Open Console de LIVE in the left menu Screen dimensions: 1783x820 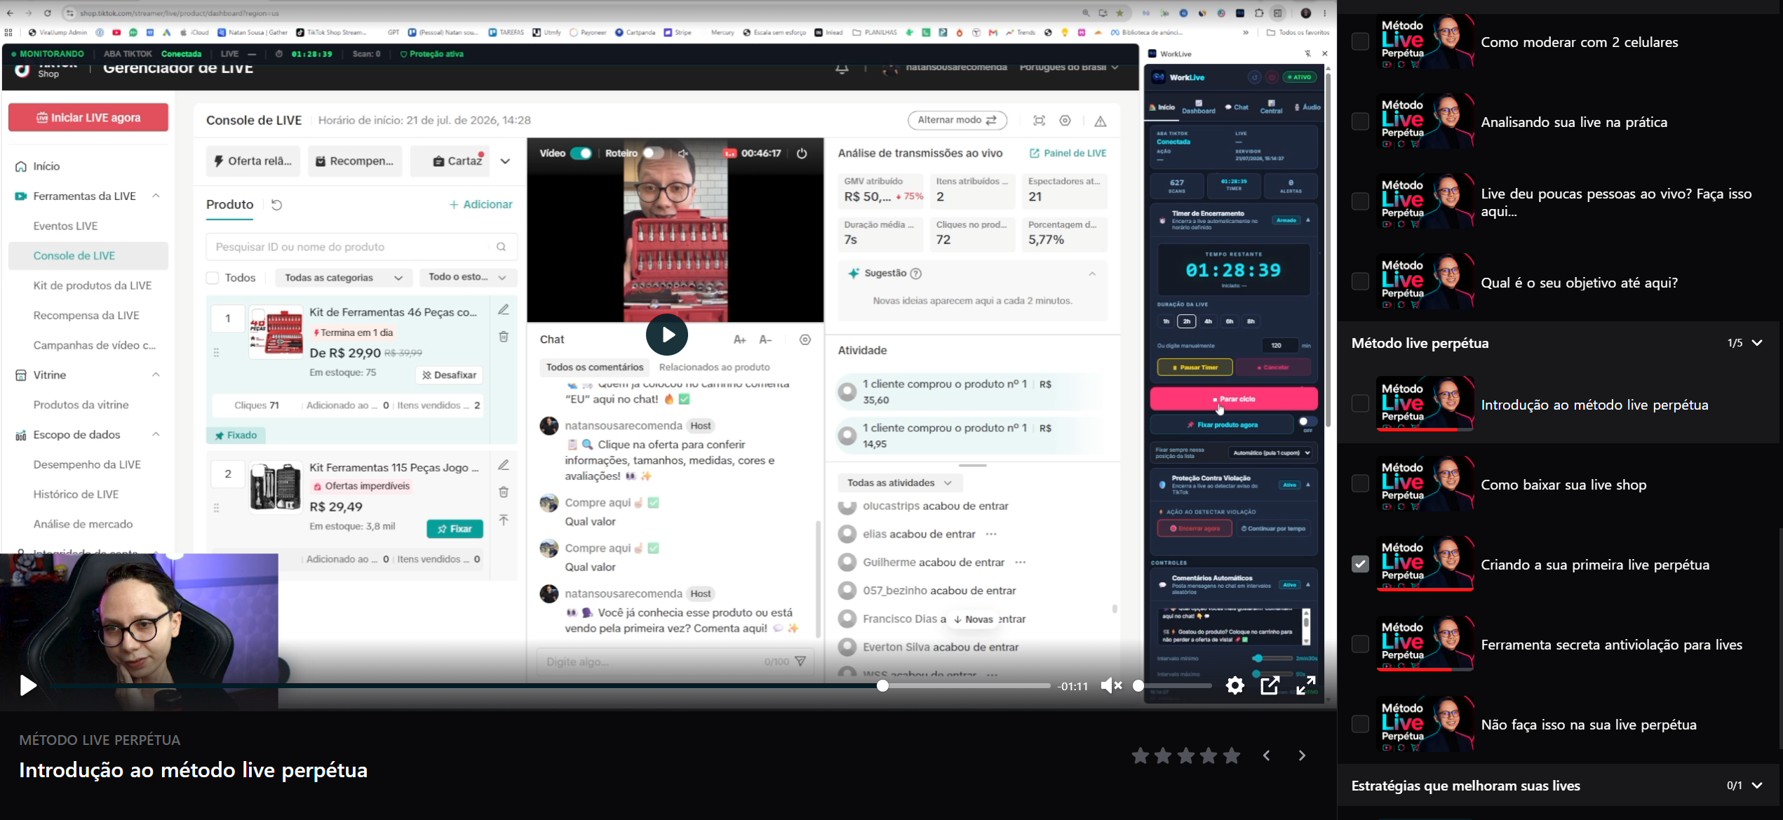(88, 255)
